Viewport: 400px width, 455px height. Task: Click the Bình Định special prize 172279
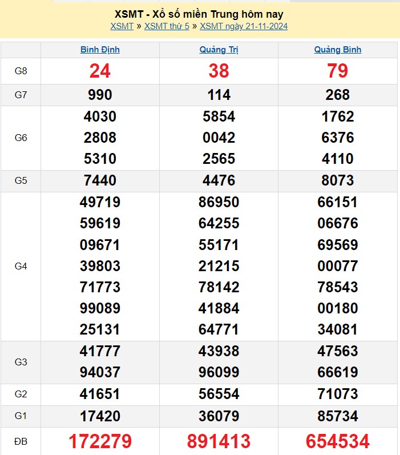coord(100,441)
